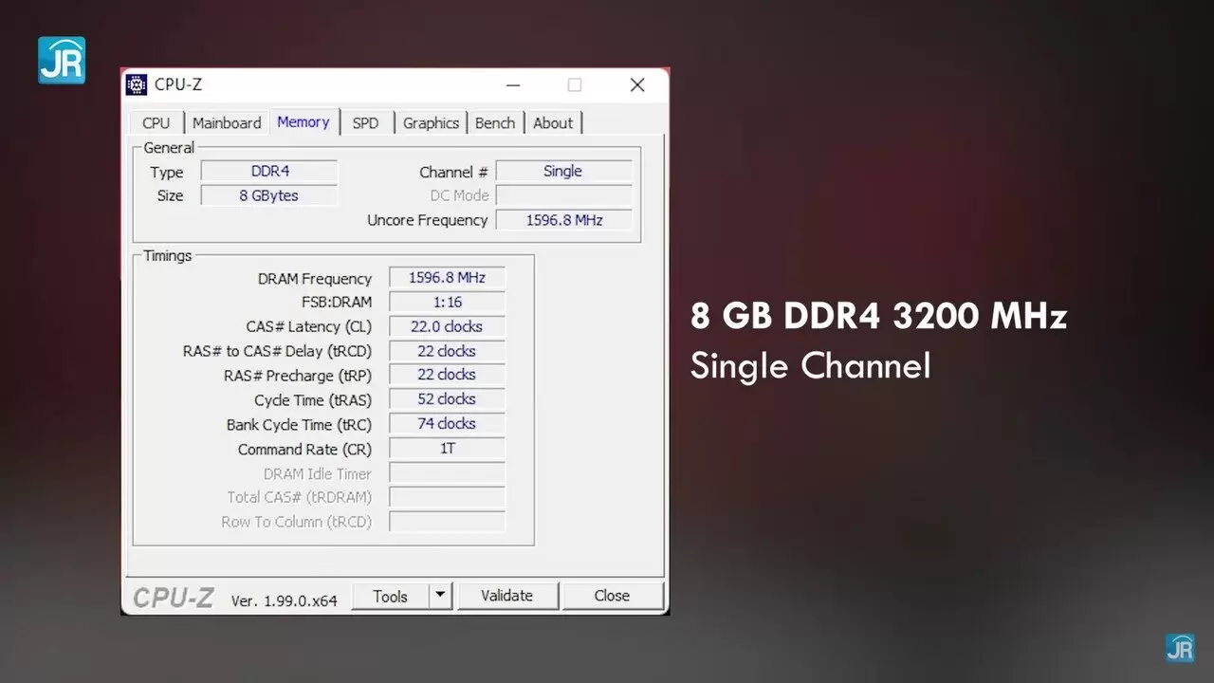The image size is (1214, 683).
Task: Click the Command Rate field showing 1T
Action: tap(447, 448)
